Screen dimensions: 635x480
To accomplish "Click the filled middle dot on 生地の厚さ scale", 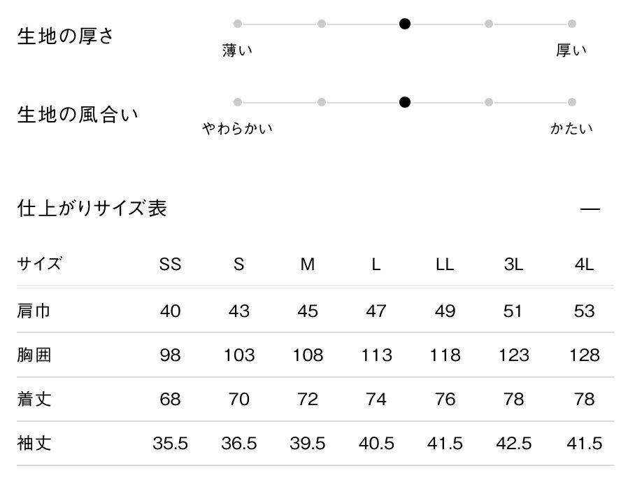I will pos(405,24).
